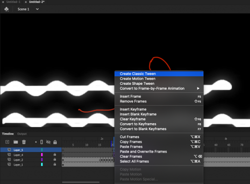Unlock Layer_2 with its padlock toggle
Viewport: 250px width, 184px height.
[x=54, y=160]
